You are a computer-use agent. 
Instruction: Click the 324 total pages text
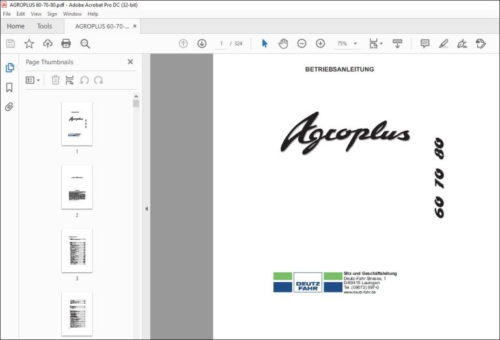[238, 44]
